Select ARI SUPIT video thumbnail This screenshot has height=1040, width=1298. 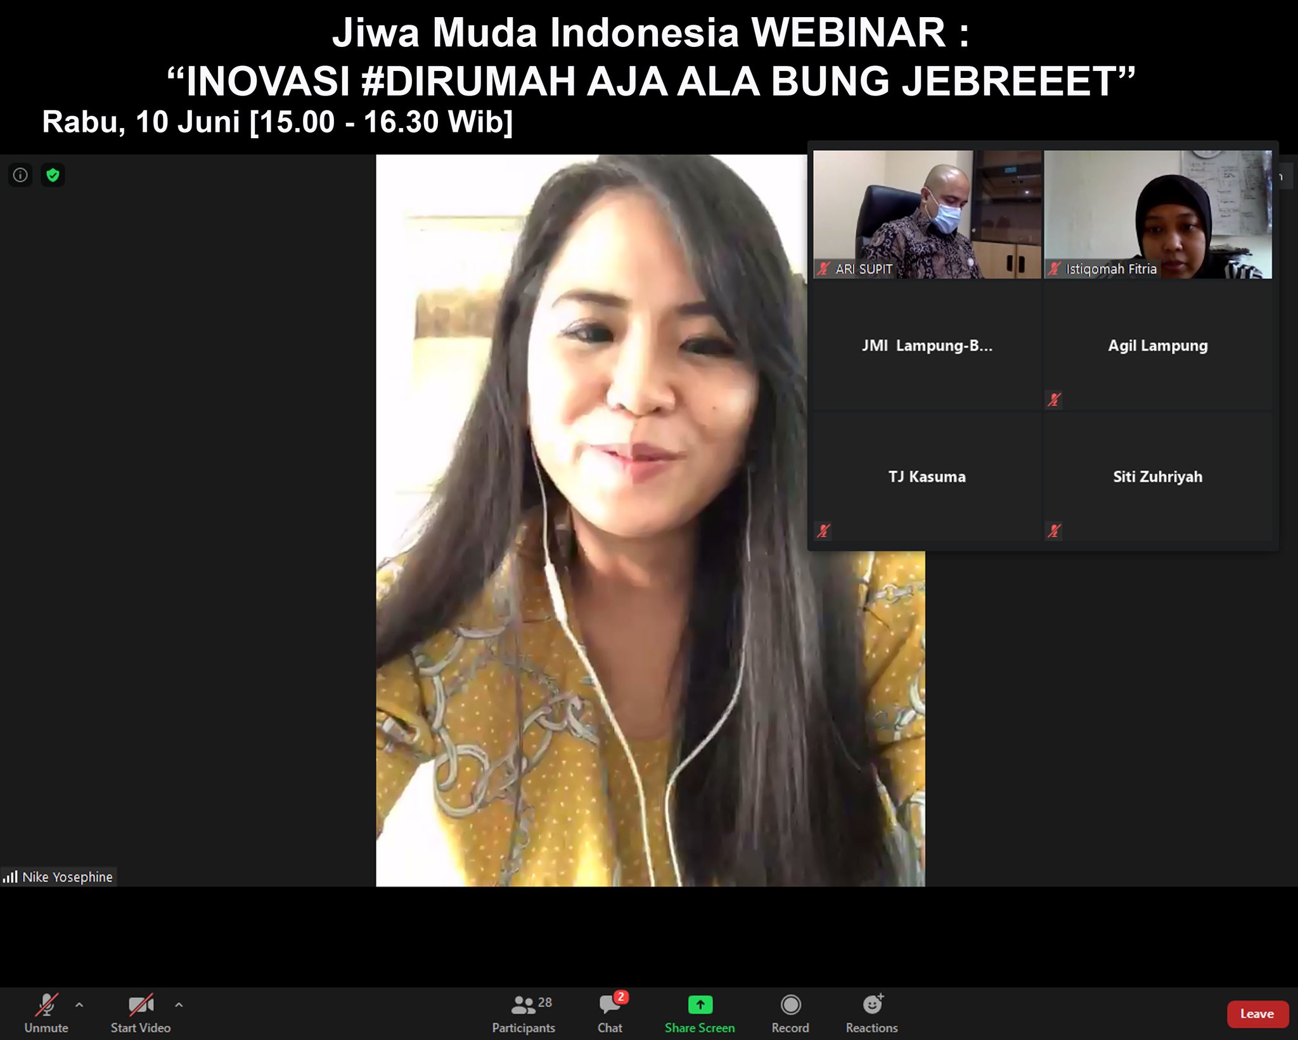(927, 214)
